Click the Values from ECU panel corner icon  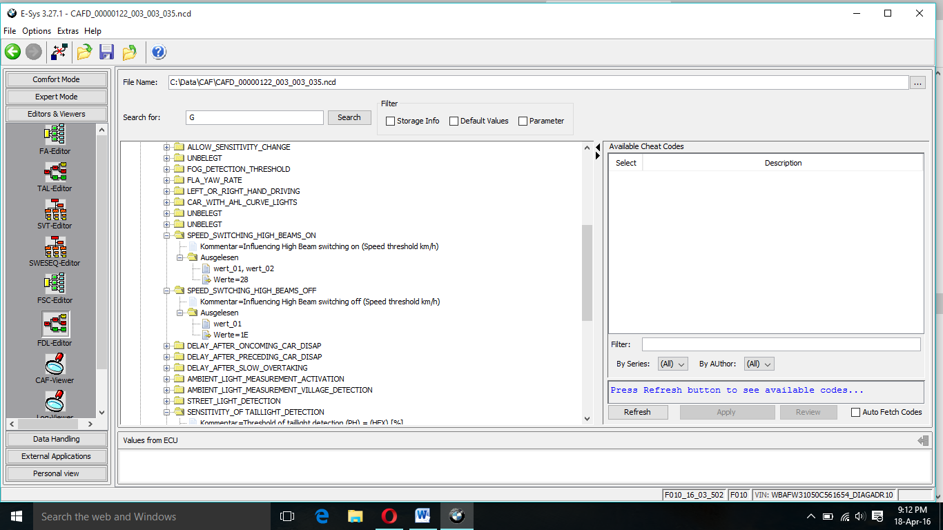point(923,440)
